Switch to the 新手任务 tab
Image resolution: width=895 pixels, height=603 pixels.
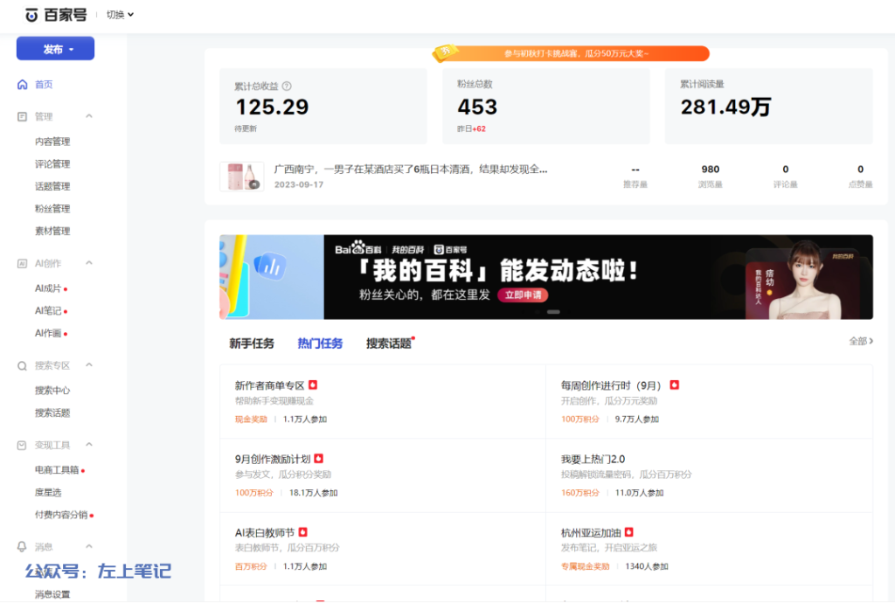pyautogui.click(x=252, y=343)
